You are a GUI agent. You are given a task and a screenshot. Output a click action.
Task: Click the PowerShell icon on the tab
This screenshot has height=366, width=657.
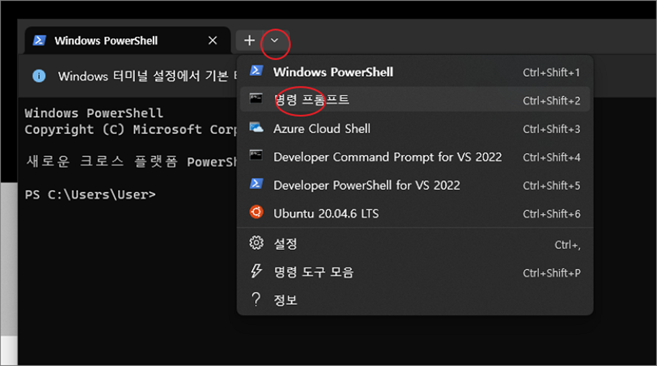[x=39, y=40]
